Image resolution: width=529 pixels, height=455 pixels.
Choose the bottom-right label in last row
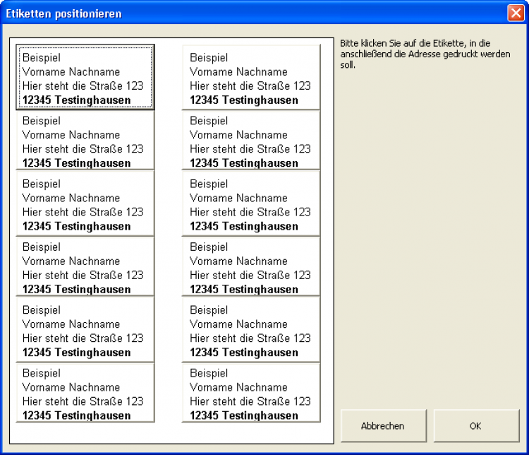coord(251,394)
